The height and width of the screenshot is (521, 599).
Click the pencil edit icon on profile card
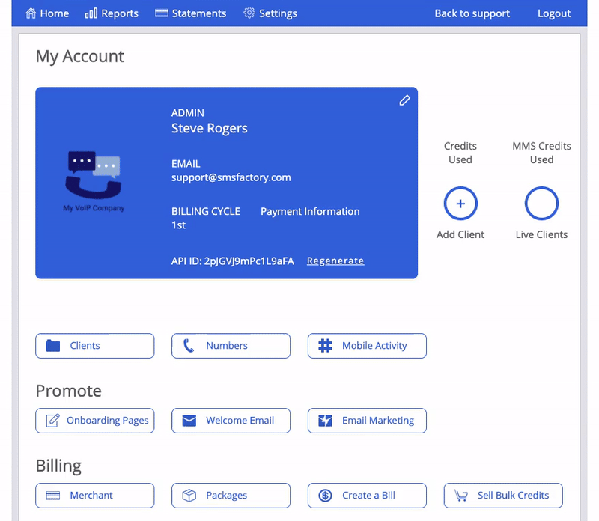tap(404, 100)
